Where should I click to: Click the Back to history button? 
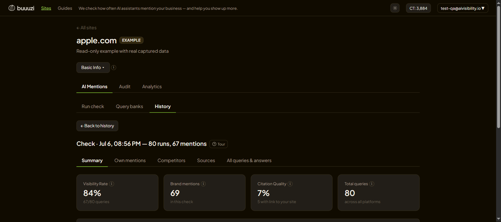97,126
